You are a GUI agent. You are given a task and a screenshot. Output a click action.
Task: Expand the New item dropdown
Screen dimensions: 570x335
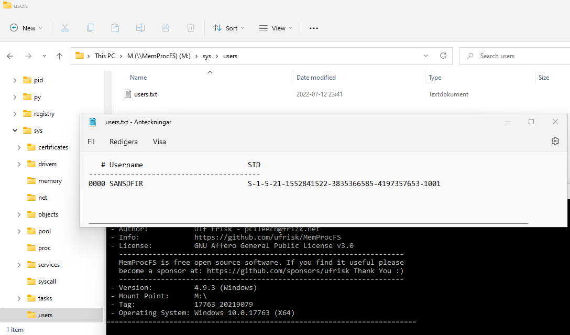pyautogui.click(x=26, y=28)
